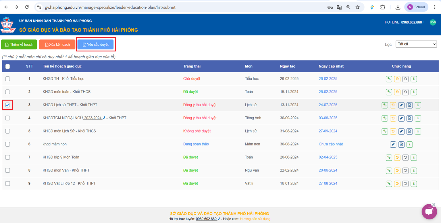Open the Chrome three-dot menu
This screenshot has width=441, height=223.
[x=435, y=7]
